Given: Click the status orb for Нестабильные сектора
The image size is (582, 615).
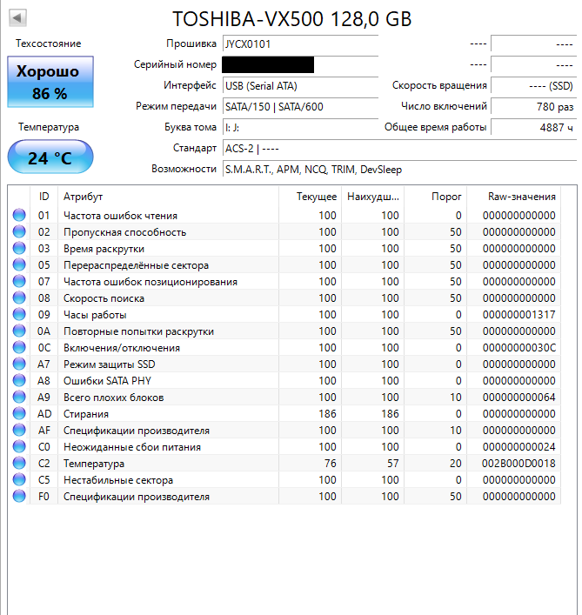Looking at the screenshot, I should pos(19,479).
